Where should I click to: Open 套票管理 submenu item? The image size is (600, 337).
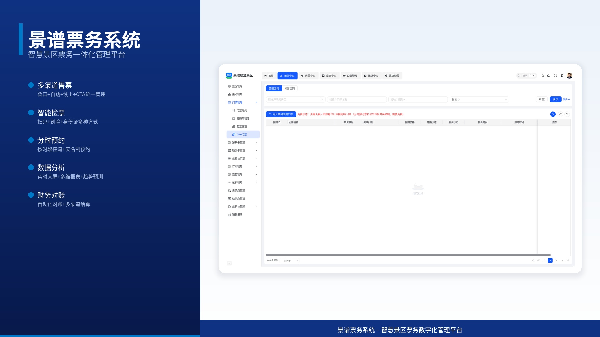(243, 126)
